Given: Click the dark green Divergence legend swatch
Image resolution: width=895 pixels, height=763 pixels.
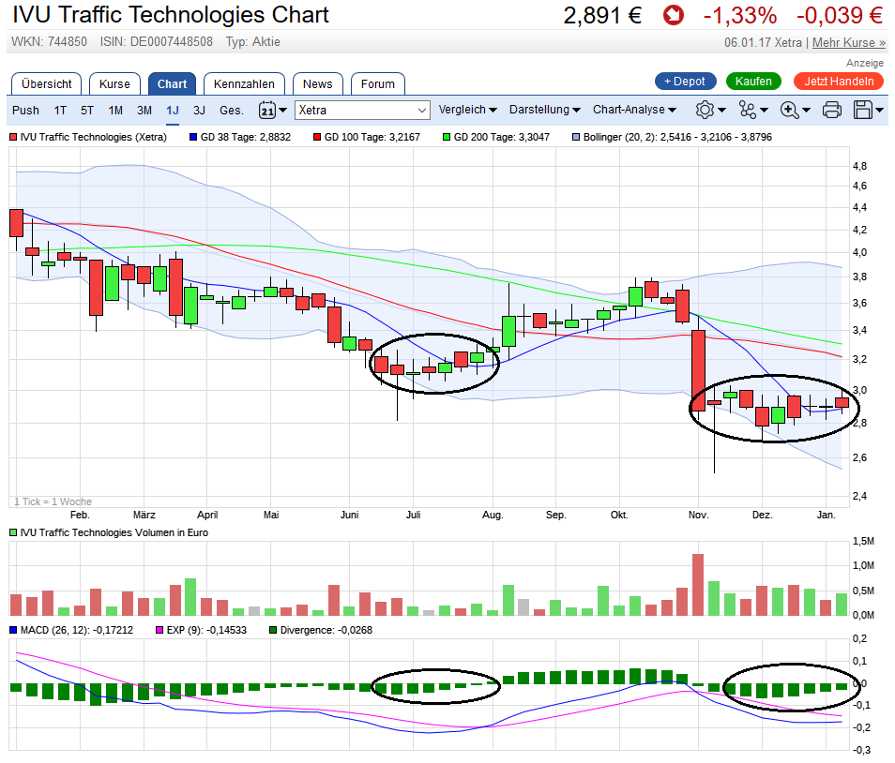Looking at the screenshot, I should (x=273, y=630).
